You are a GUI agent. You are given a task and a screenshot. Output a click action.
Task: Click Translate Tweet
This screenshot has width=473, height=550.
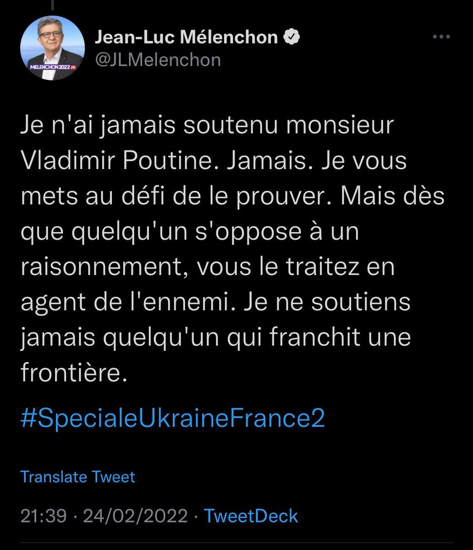[78, 477]
